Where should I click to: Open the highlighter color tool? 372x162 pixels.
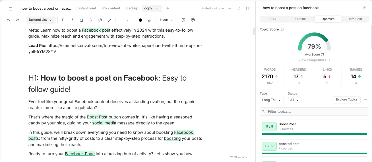pyautogui.click(x=150, y=20)
